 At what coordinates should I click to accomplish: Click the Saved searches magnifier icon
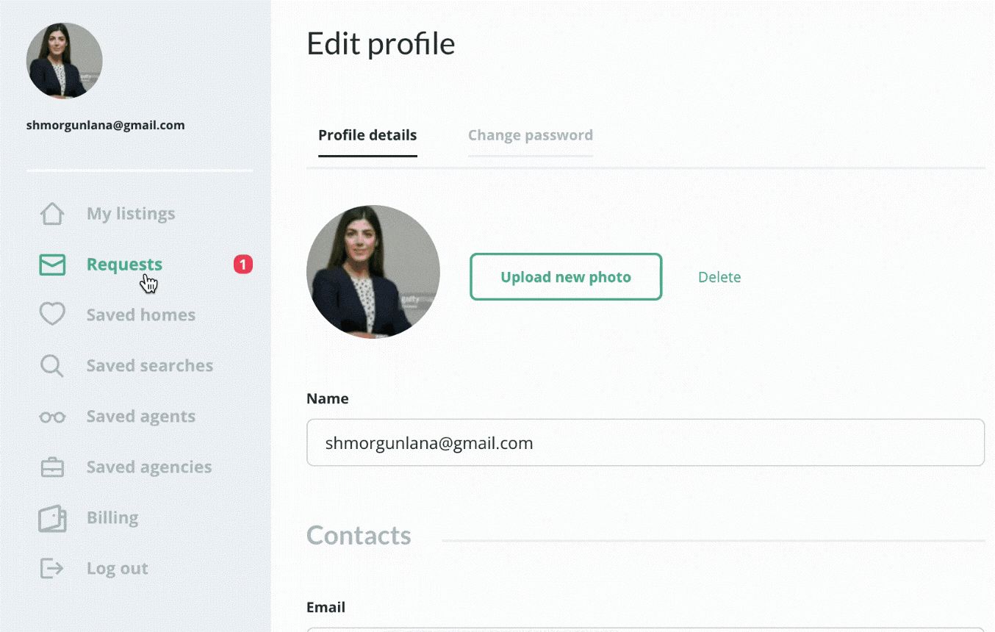coord(51,365)
